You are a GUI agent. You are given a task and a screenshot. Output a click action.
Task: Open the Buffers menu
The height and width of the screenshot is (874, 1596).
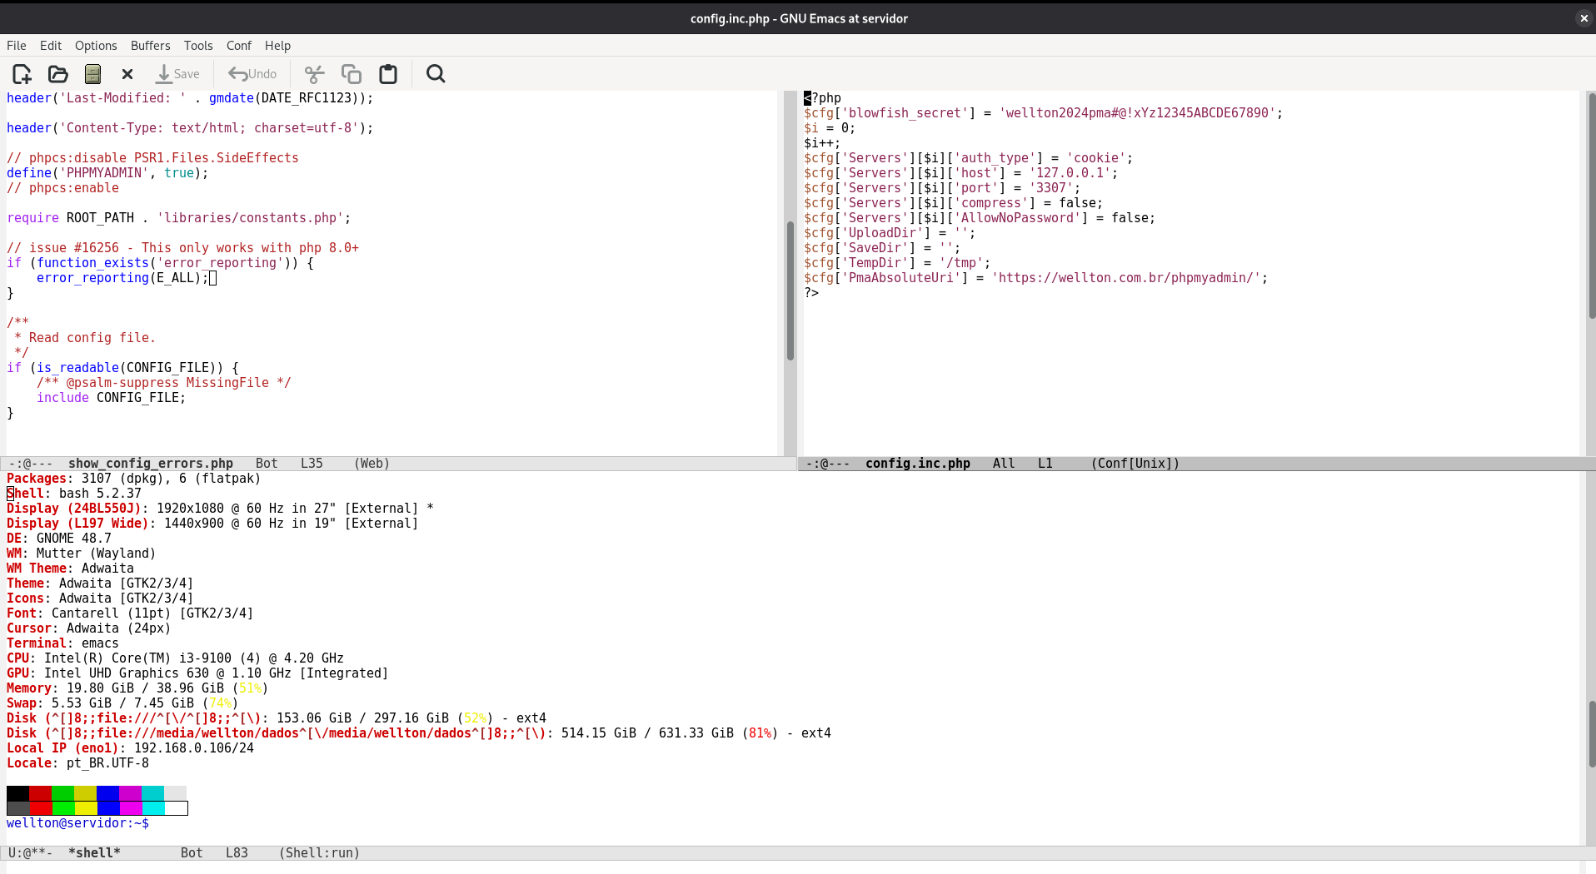point(150,46)
